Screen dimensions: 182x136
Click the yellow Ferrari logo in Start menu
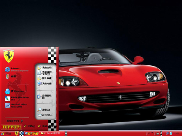tap(12, 127)
